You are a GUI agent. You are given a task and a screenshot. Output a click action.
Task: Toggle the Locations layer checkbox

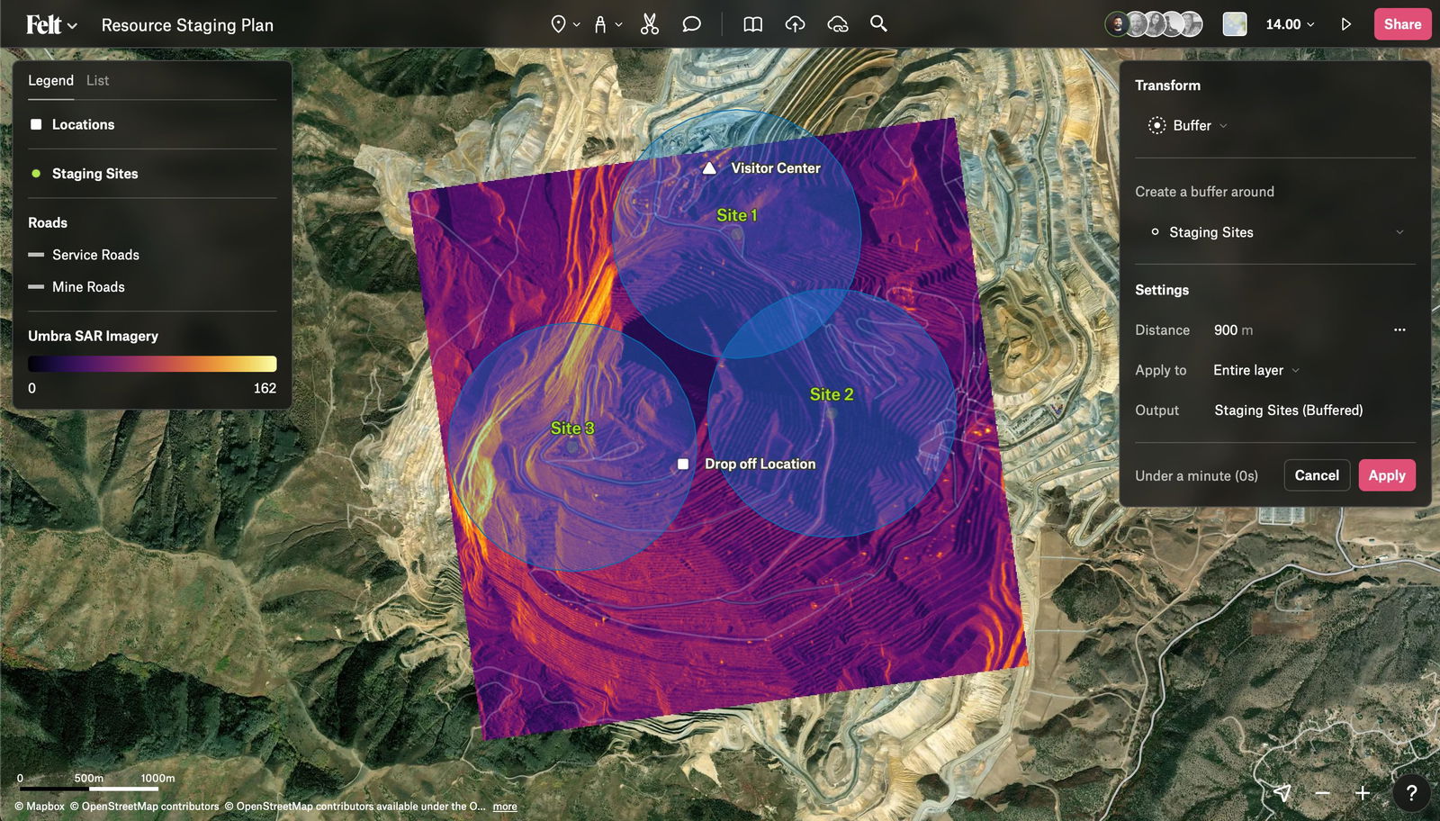(36, 124)
